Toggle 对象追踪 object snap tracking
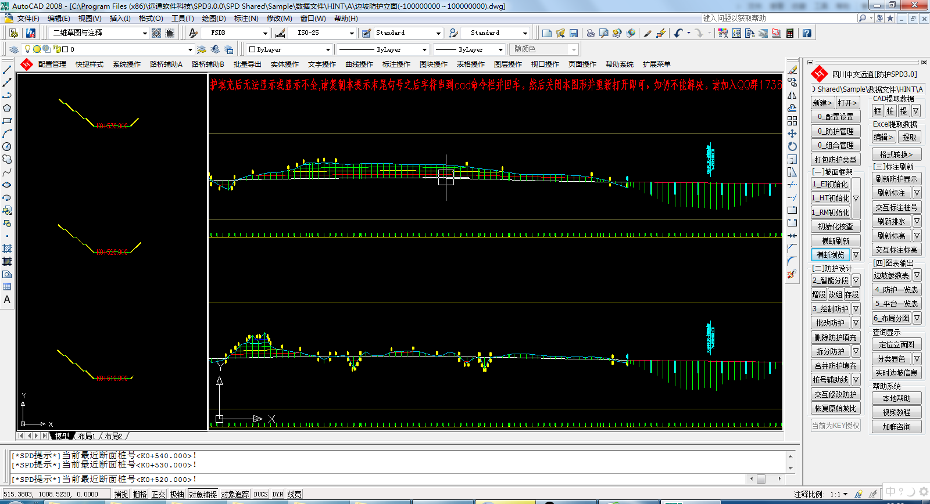The width and height of the screenshot is (930, 504). coord(235,494)
